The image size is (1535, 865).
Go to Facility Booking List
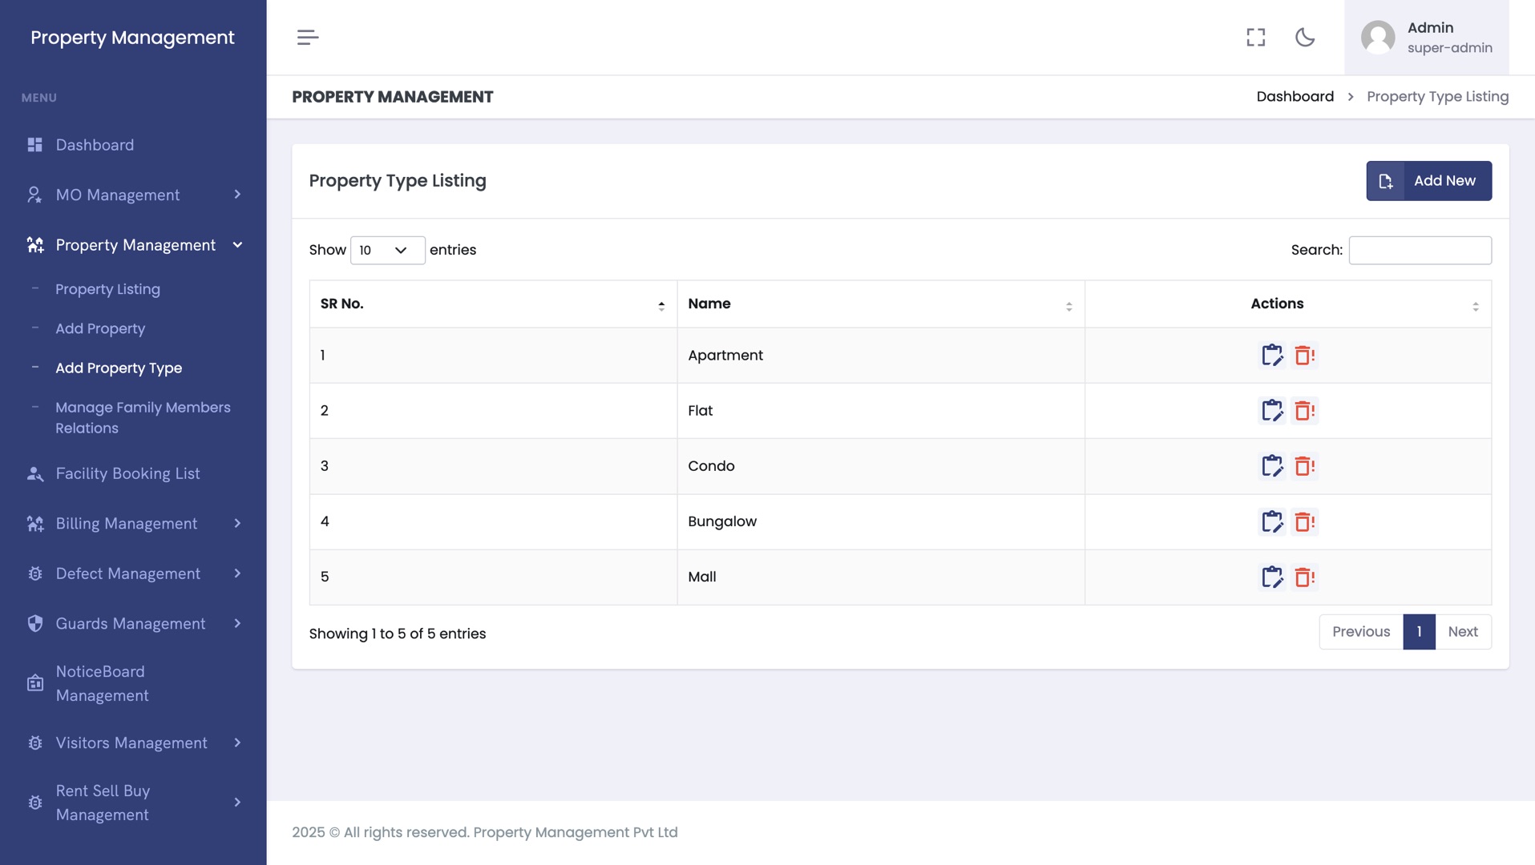click(x=127, y=474)
